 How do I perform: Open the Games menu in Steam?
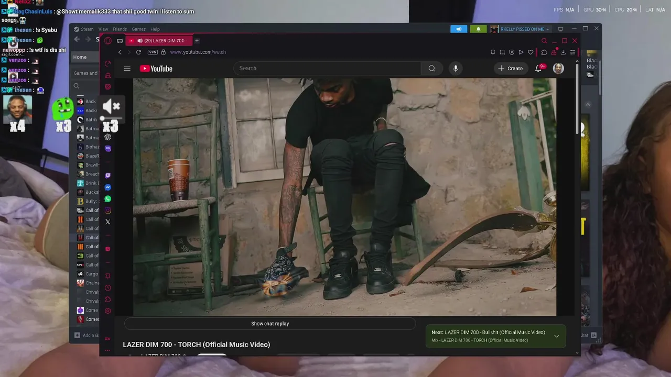138,29
